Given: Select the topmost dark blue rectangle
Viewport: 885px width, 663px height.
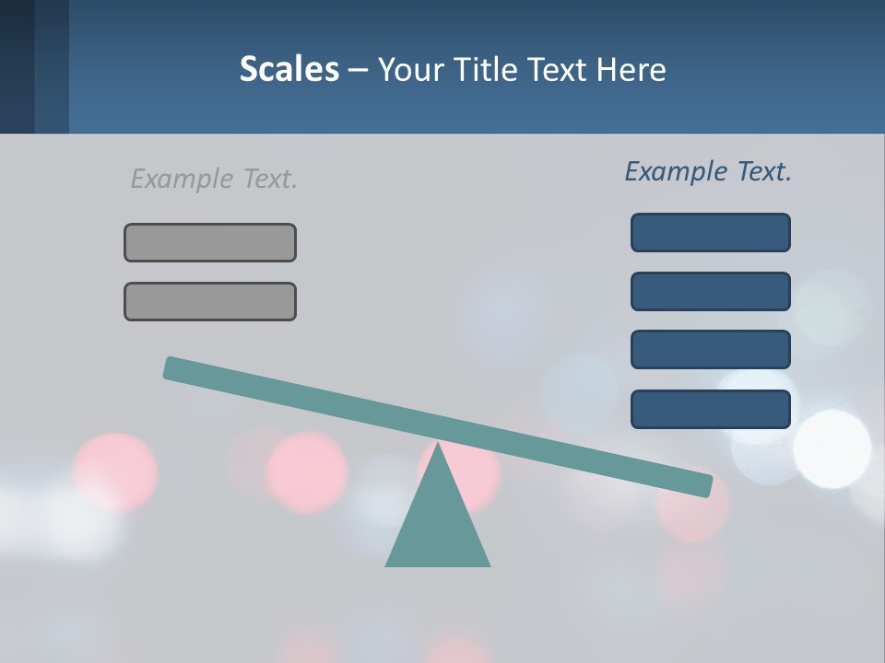Looking at the screenshot, I should pos(711,232).
